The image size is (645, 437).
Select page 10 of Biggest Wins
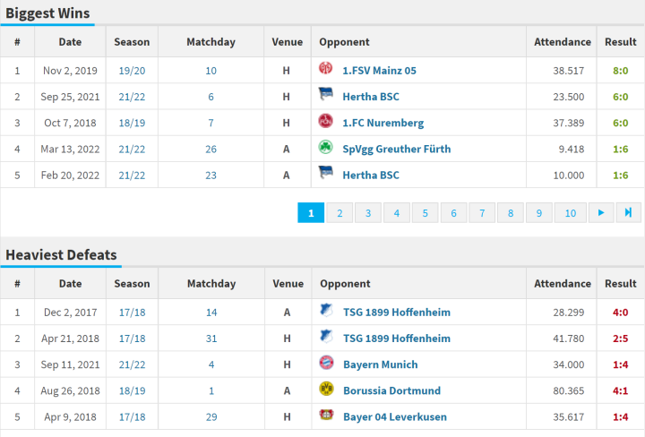point(570,212)
